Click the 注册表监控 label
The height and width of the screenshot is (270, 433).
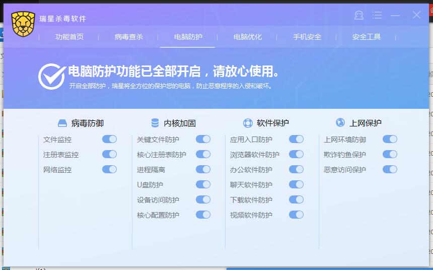61,155
